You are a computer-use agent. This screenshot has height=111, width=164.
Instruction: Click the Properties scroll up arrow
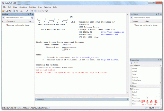pyautogui.click(x=161, y=65)
